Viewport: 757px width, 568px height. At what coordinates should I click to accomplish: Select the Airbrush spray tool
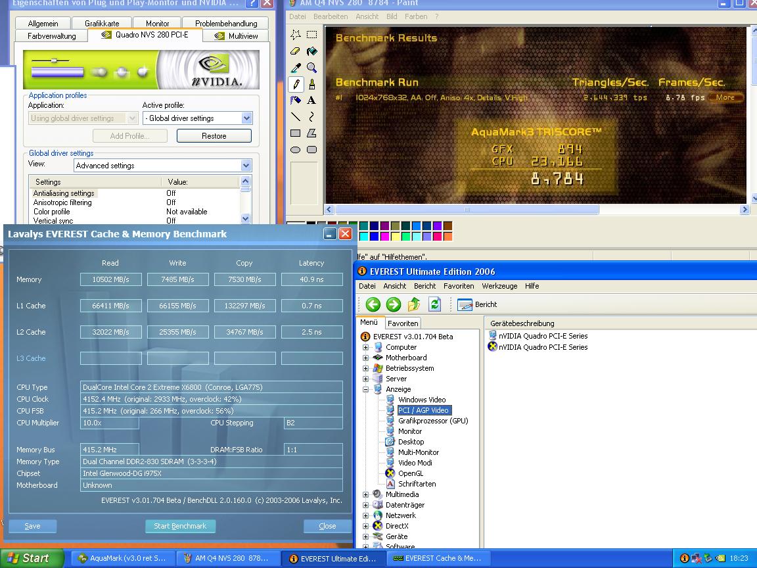pyautogui.click(x=296, y=100)
